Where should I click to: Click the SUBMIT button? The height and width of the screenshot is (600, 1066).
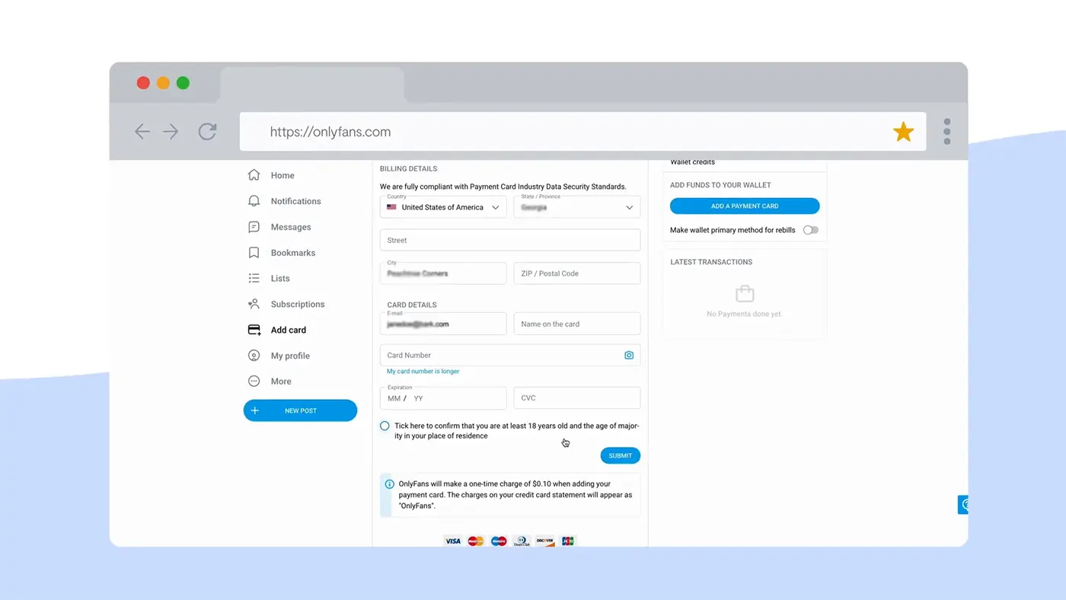click(x=621, y=455)
